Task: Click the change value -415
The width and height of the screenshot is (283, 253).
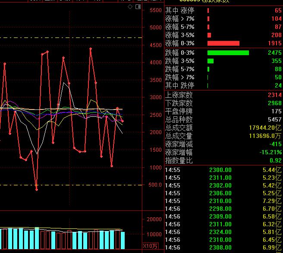Action: pos(275,144)
